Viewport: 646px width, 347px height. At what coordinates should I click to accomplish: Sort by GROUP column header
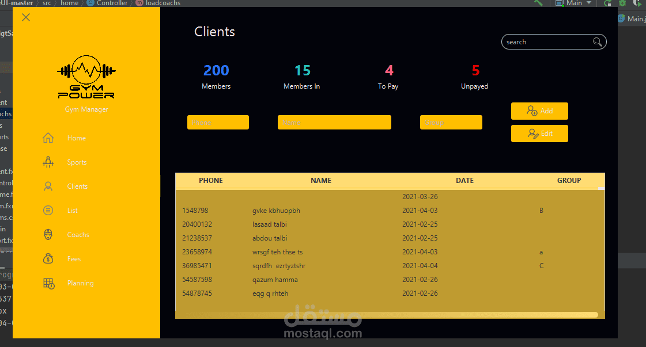(x=569, y=180)
